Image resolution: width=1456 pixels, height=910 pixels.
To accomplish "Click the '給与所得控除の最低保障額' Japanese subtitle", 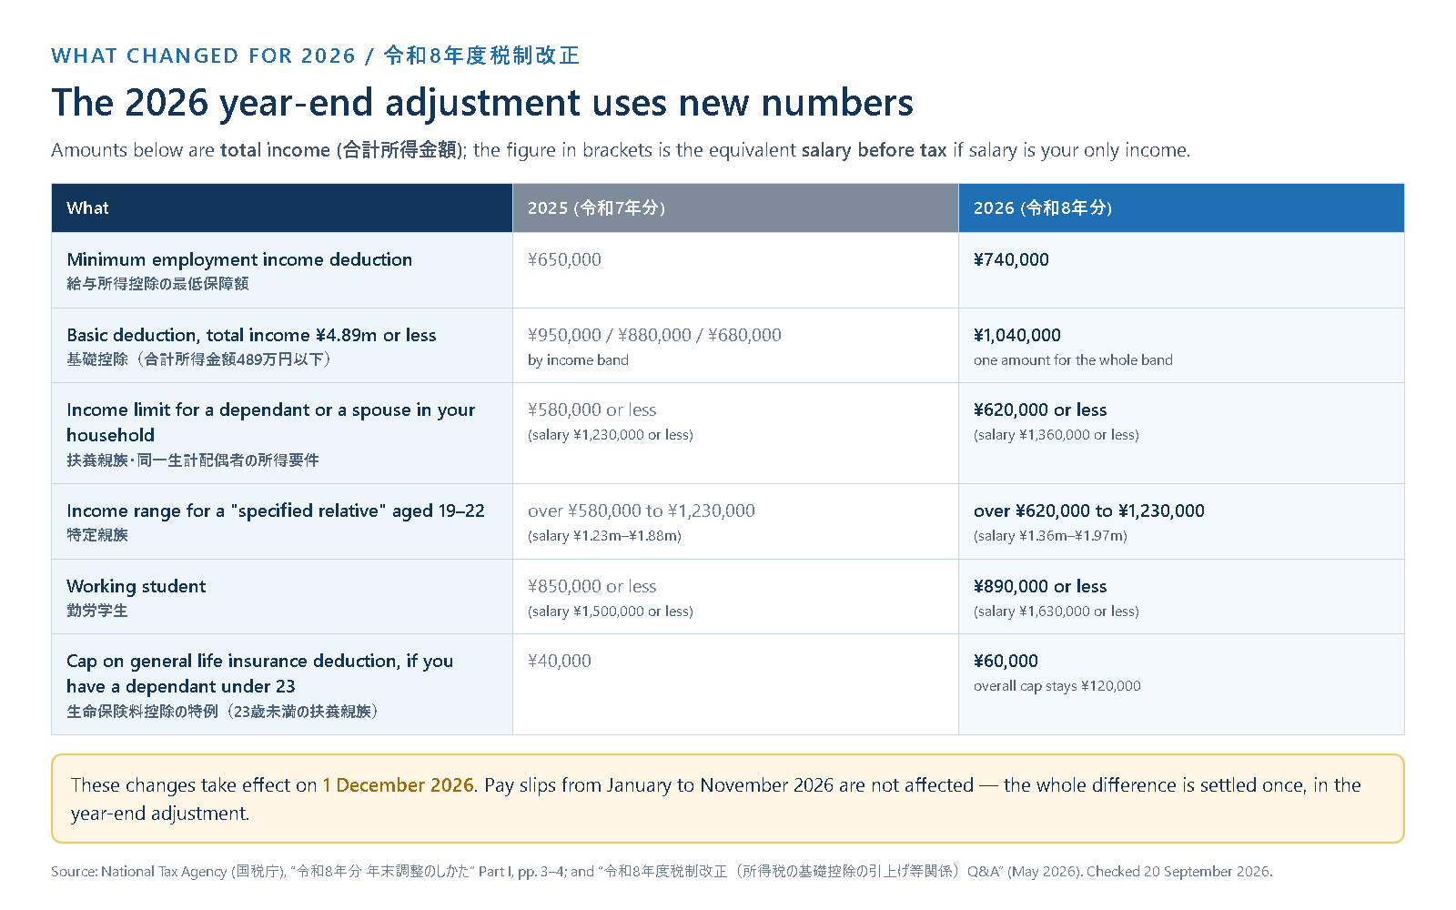I will (157, 284).
